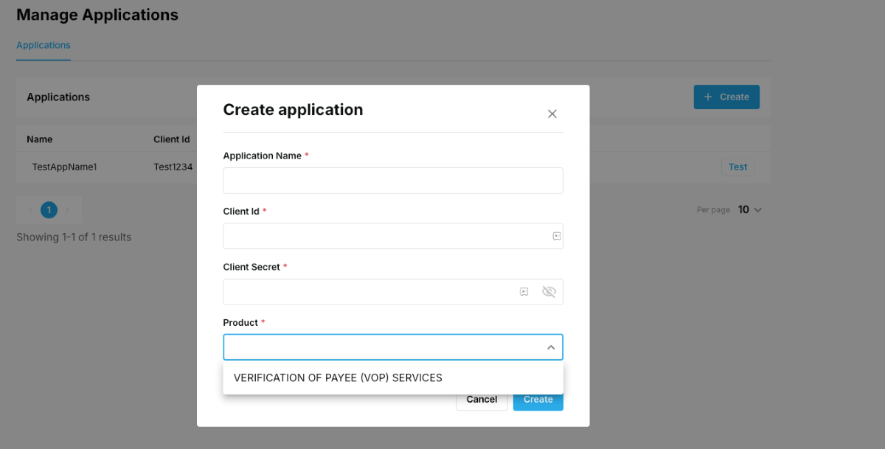Click the plus icon on Create button
This screenshot has width=885, height=449.
pyautogui.click(x=707, y=97)
